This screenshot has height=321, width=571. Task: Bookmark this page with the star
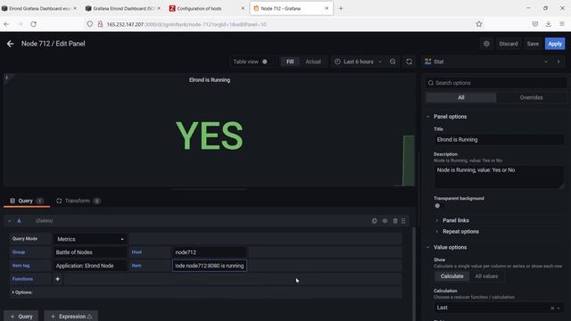479,24
